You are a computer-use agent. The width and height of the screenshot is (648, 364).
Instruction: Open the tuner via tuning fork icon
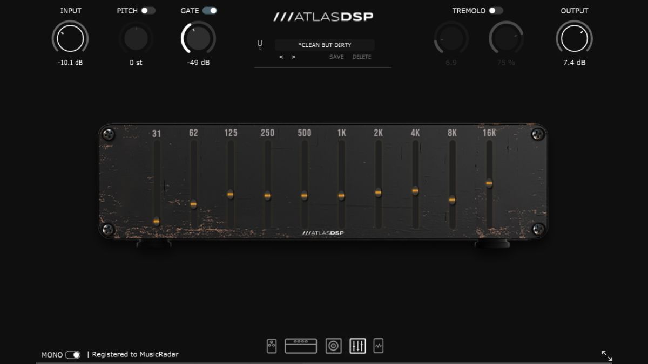pos(260,45)
